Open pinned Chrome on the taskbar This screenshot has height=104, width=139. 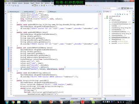pyautogui.click(x=13, y=102)
